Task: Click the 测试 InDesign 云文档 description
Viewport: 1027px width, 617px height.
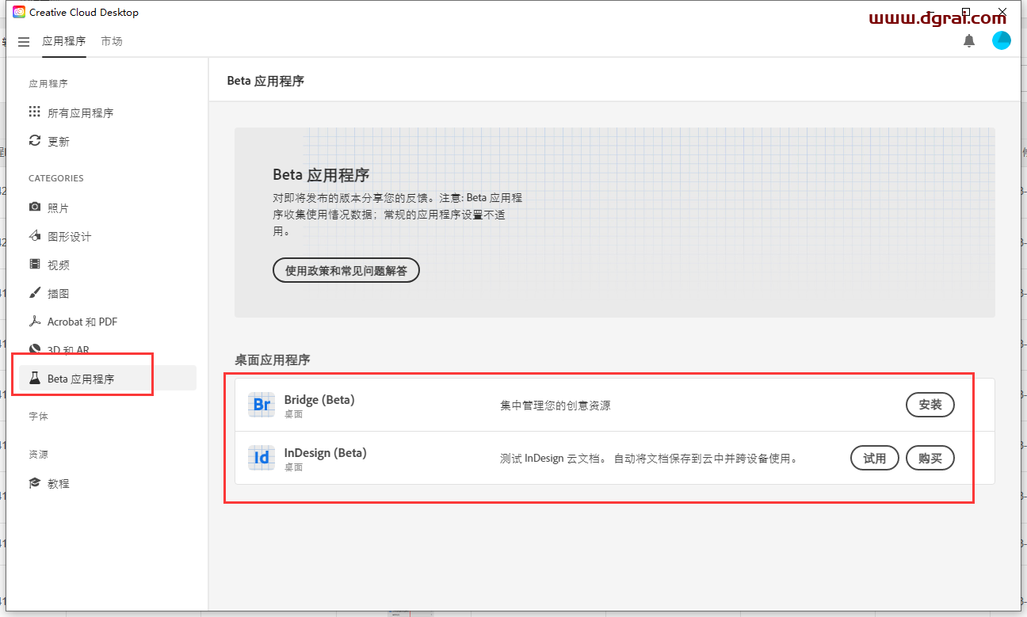Action: point(650,459)
